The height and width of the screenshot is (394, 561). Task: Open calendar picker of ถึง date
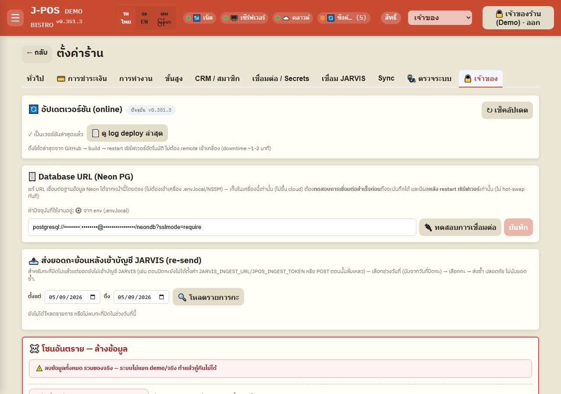[x=161, y=297]
